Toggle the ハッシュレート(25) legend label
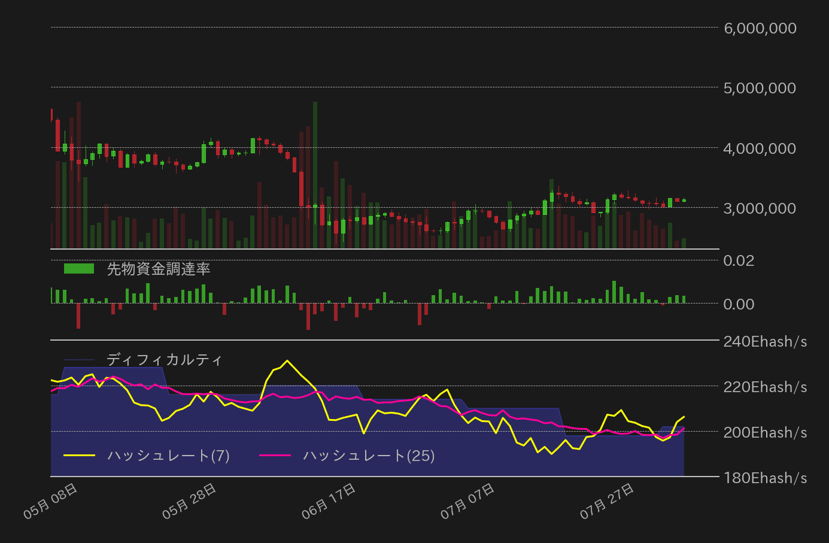This screenshot has height=543, width=829. coord(369,456)
